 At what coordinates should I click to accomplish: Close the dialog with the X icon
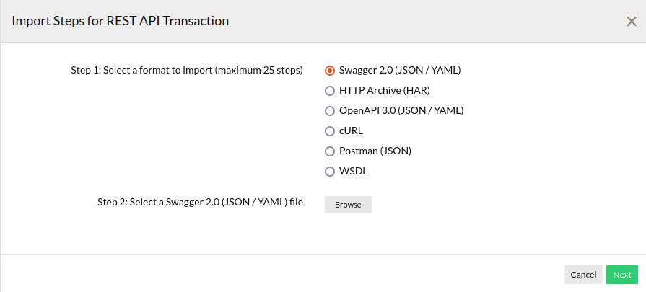pos(632,22)
